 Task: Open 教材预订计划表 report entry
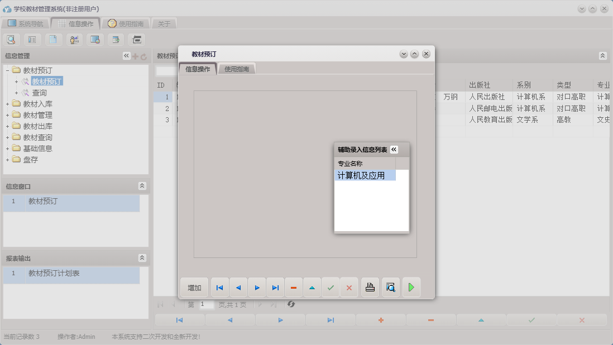(54, 274)
